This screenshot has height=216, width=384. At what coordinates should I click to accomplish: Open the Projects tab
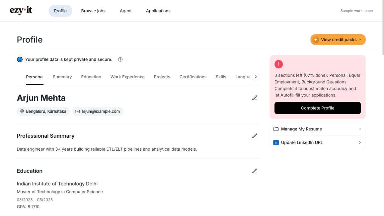162,77
